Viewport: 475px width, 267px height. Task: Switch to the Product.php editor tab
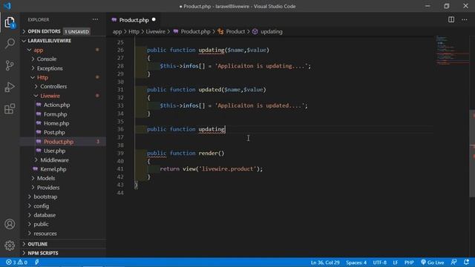pyautogui.click(x=134, y=20)
